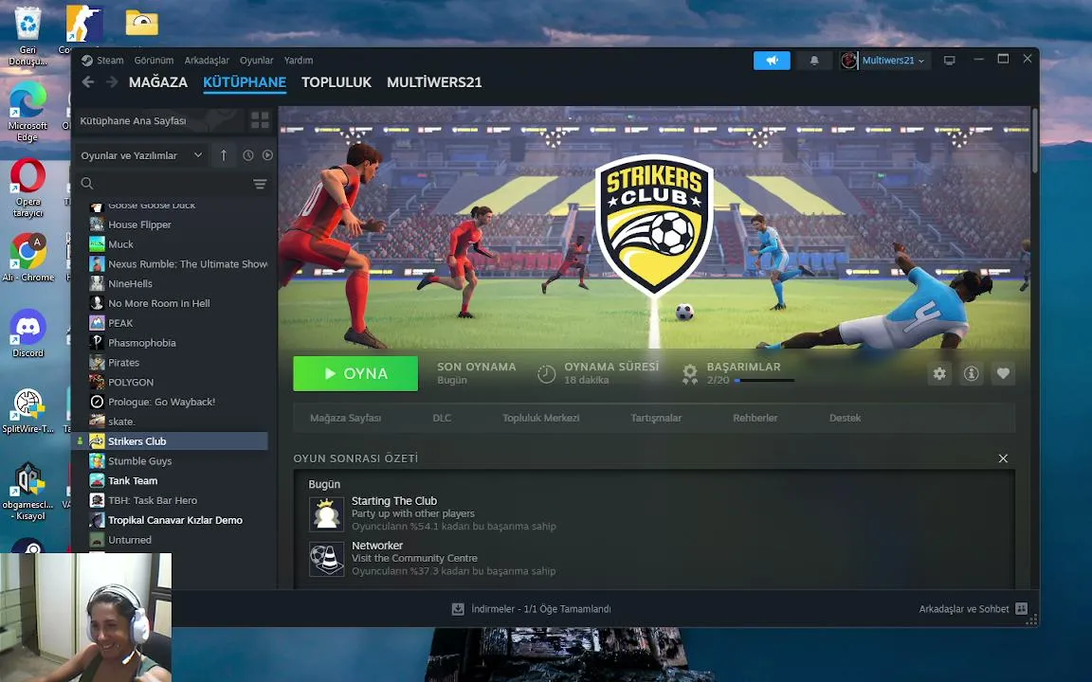Open the DLC link
The width and height of the screenshot is (1092, 682).
click(x=442, y=419)
